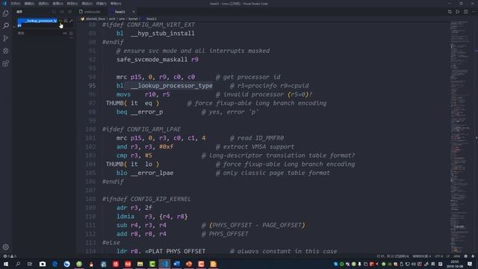Click the errors and warnings count in status bar
Viewport: 478px width, 269px height.
pyautogui.click(x=10, y=256)
